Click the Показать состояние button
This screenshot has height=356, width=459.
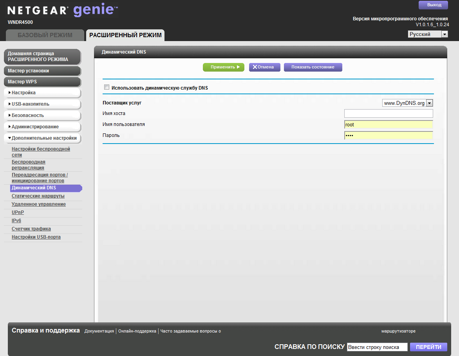pos(313,67)
